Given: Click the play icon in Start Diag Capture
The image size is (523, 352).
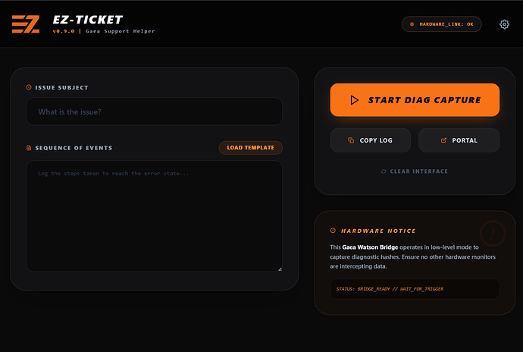Looking at the screenshot, I should tap(354, 100).
